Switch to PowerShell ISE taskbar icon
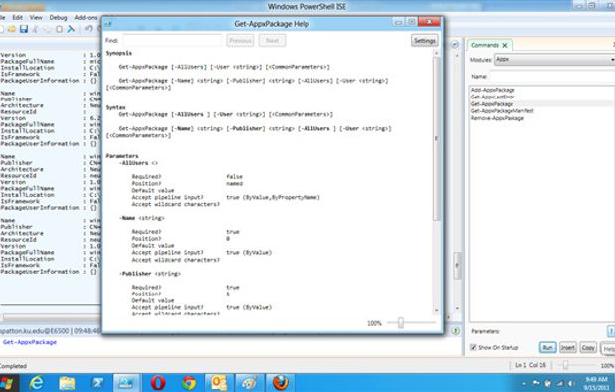This screenshot has width=615, height=392. (x=127, y=383)
